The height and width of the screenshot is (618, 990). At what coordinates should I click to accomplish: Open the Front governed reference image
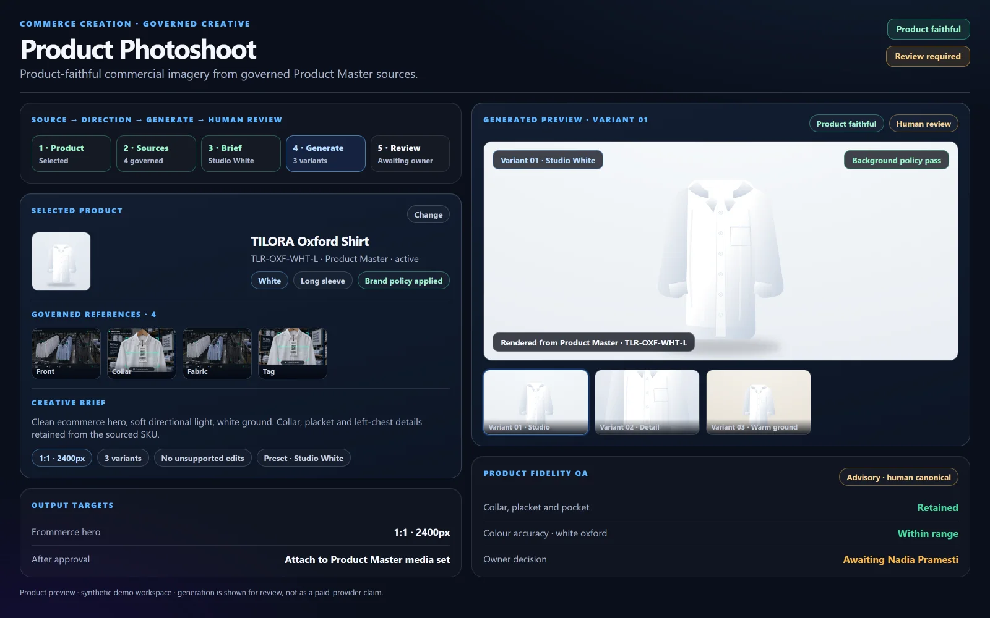[66, 353]
